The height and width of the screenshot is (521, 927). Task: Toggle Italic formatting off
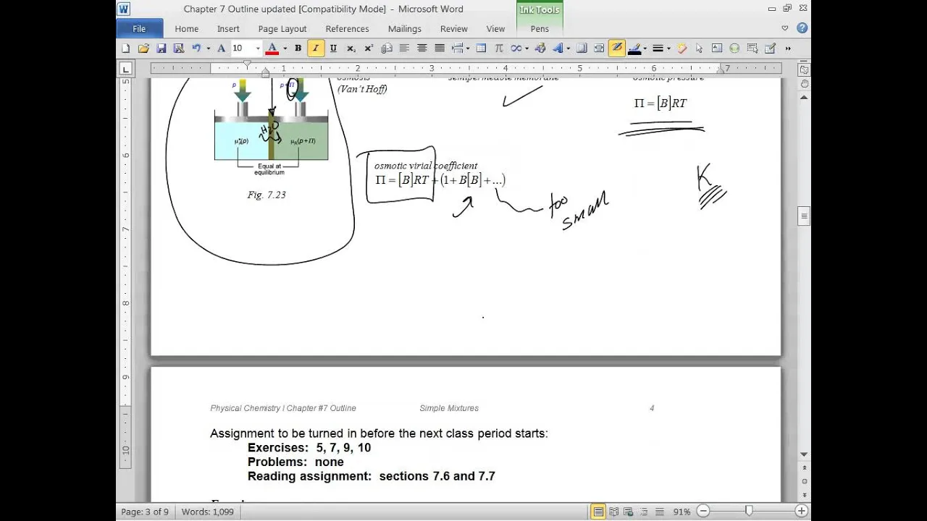point(316,48)
